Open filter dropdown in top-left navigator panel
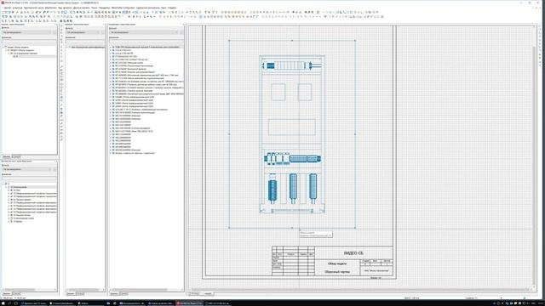 [x=26, y=32]
